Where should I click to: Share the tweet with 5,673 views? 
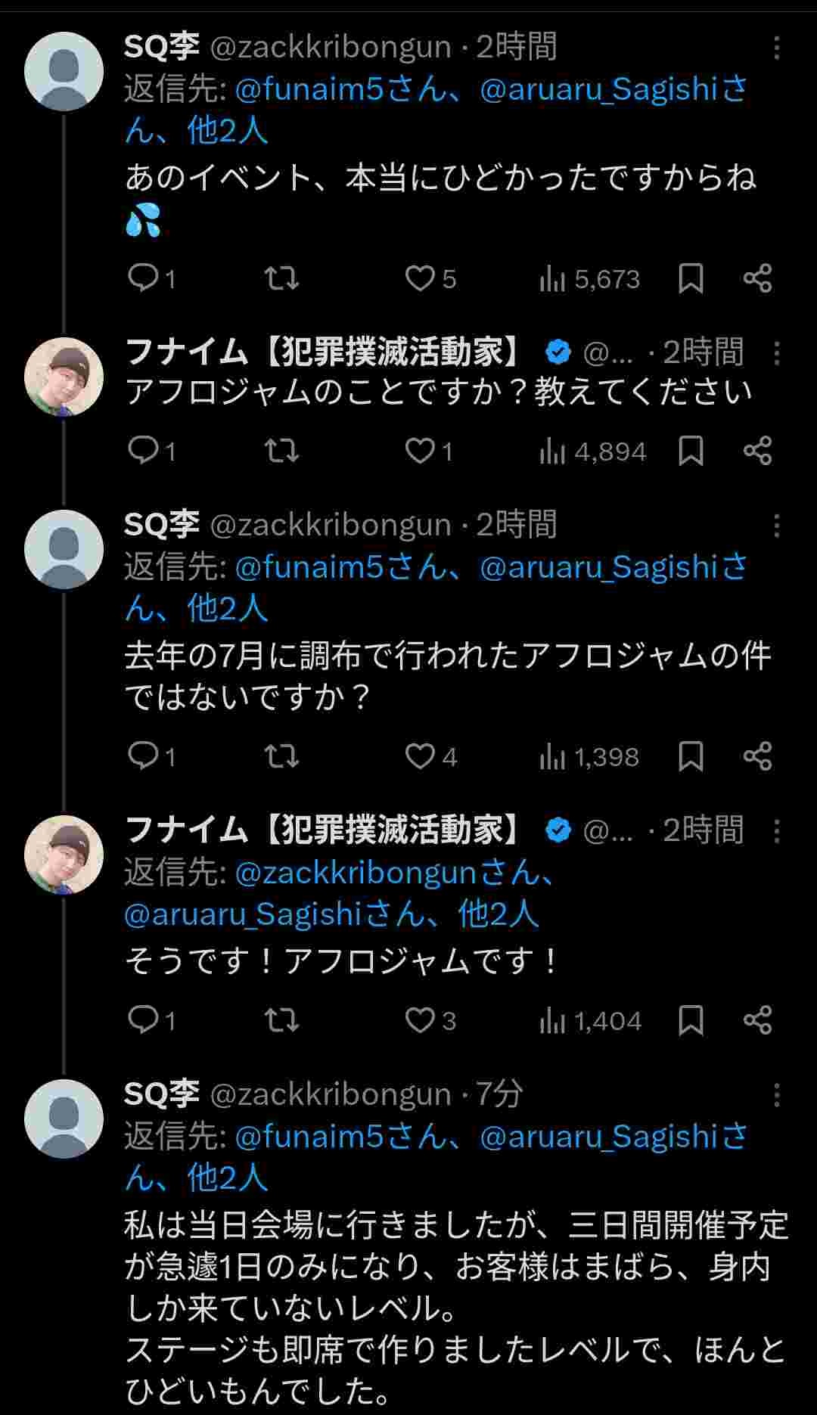click(757, 278)
